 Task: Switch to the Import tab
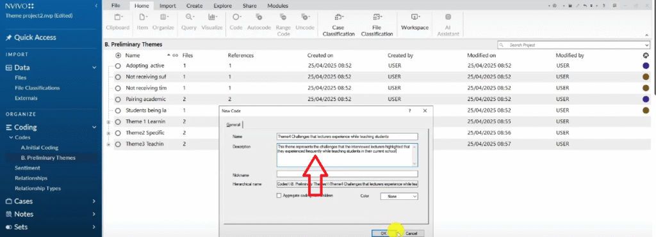pos(167,6)
